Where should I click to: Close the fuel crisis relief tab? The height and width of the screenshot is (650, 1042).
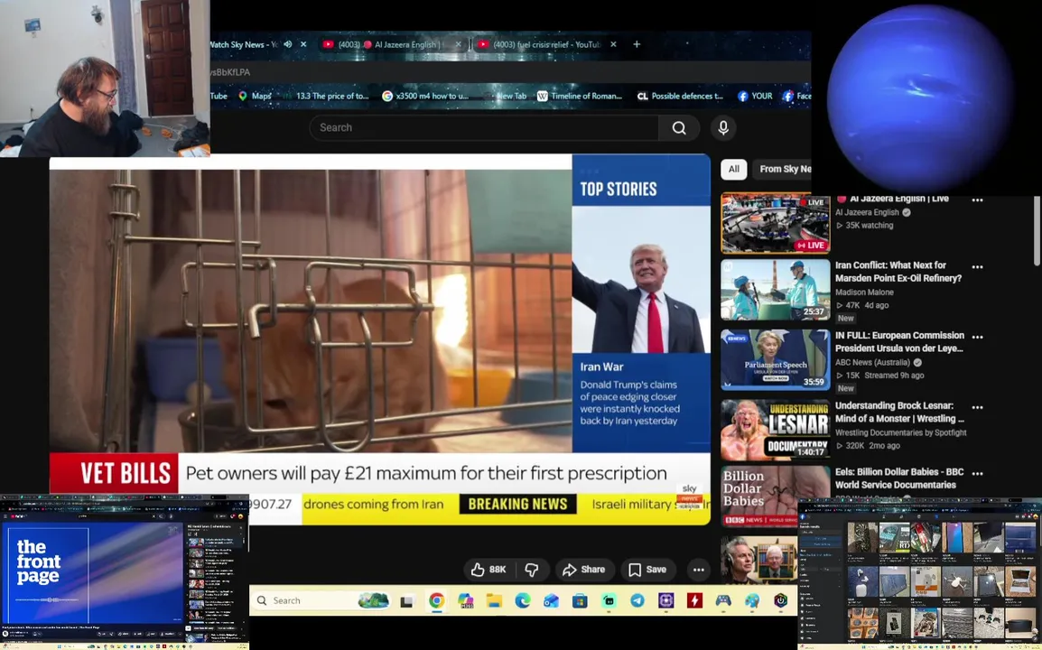613,44
